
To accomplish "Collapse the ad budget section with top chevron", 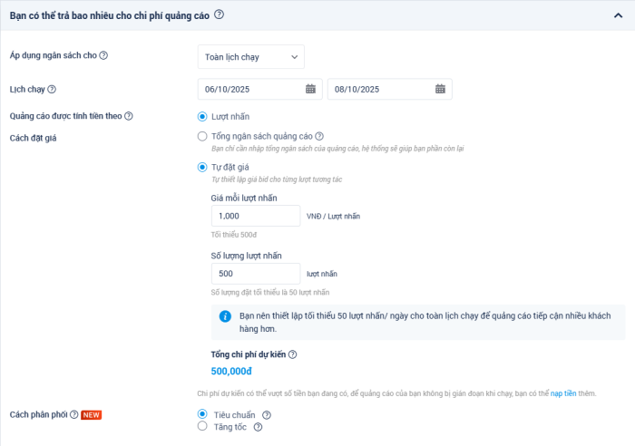I will (618, 15).
